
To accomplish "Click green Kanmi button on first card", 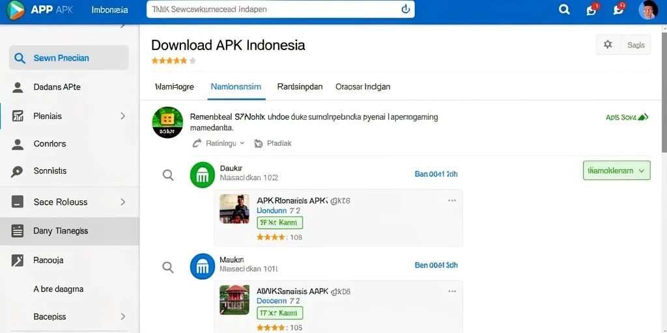I will [x=280, y=222].
